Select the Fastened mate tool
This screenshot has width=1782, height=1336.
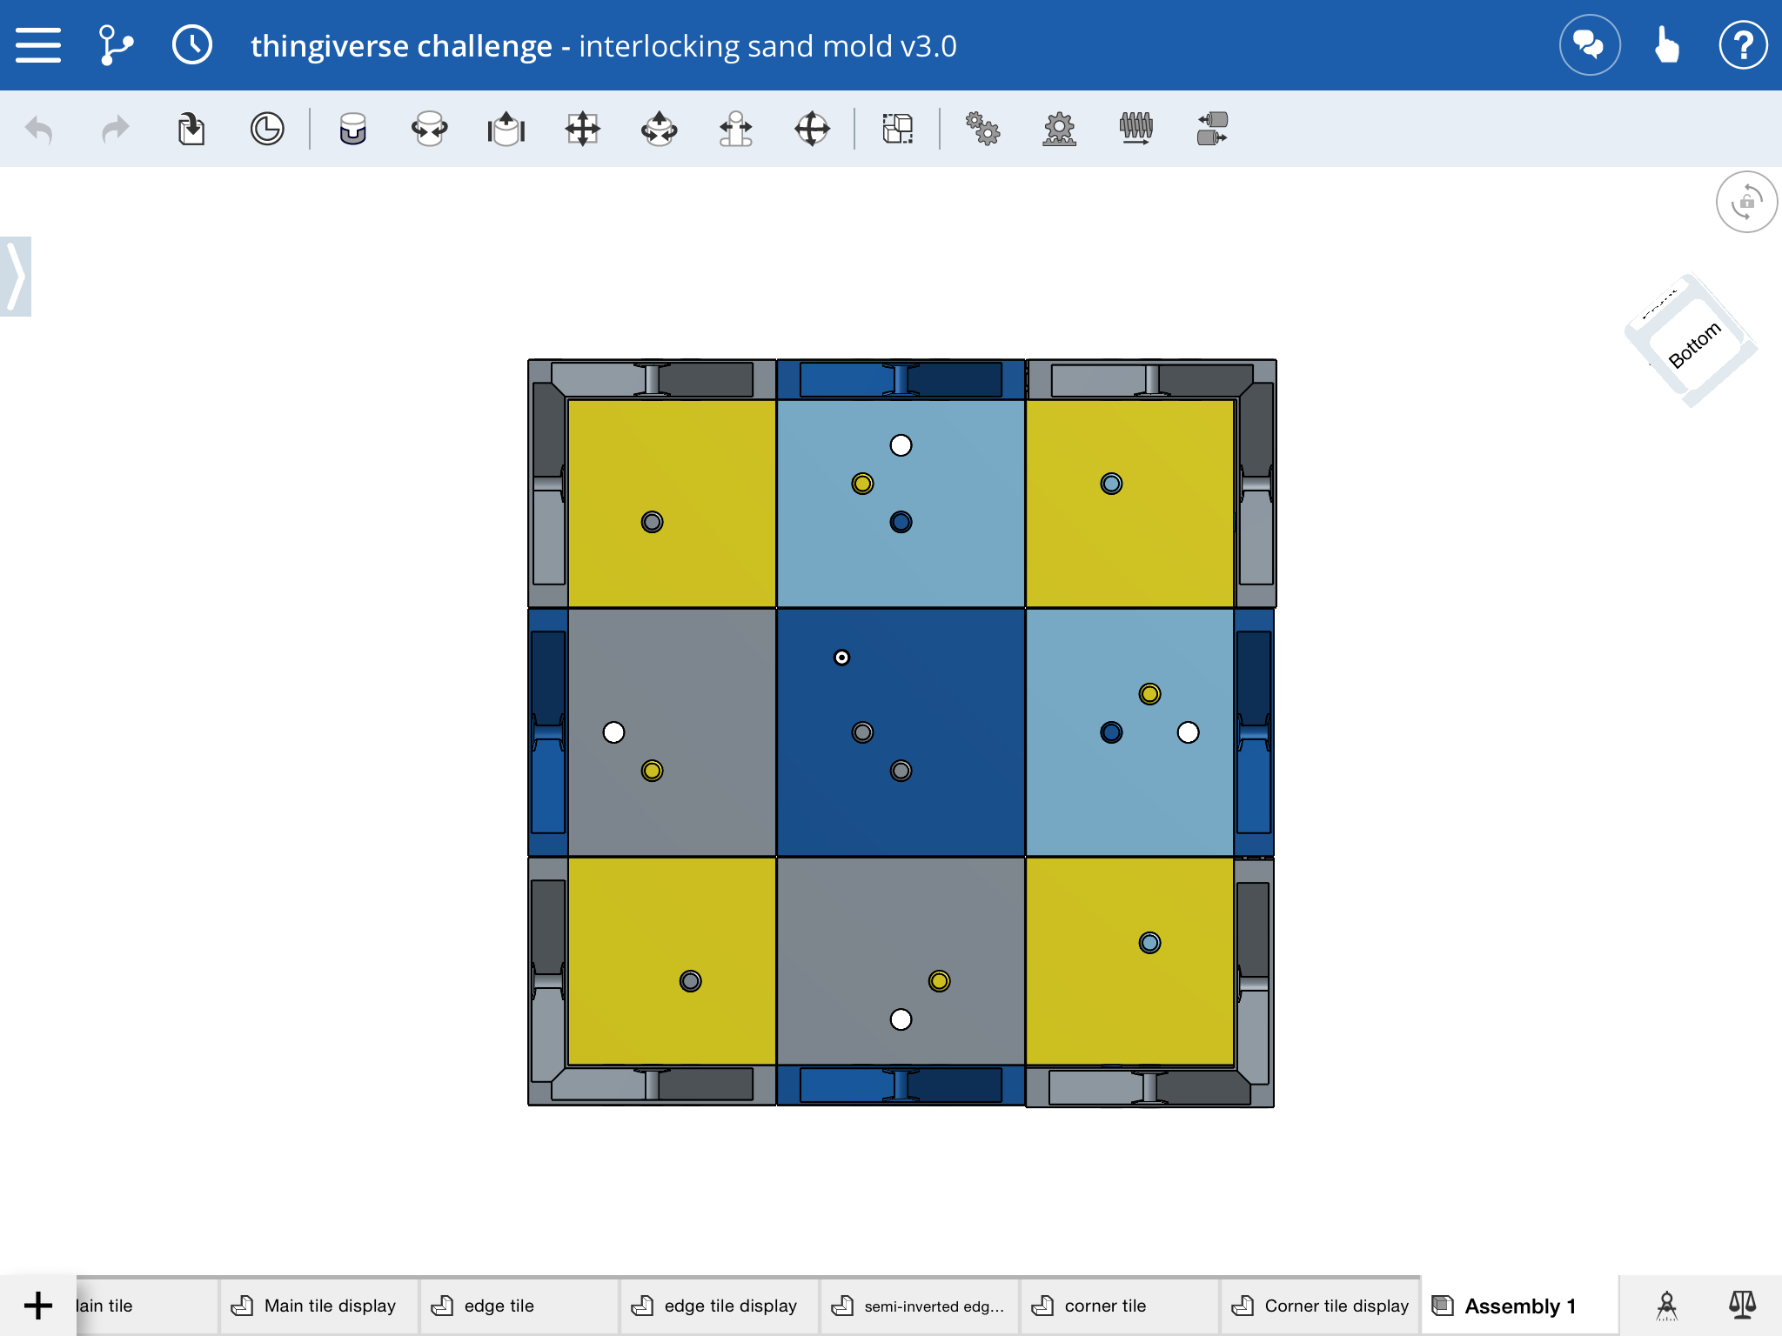pos(352,130)
